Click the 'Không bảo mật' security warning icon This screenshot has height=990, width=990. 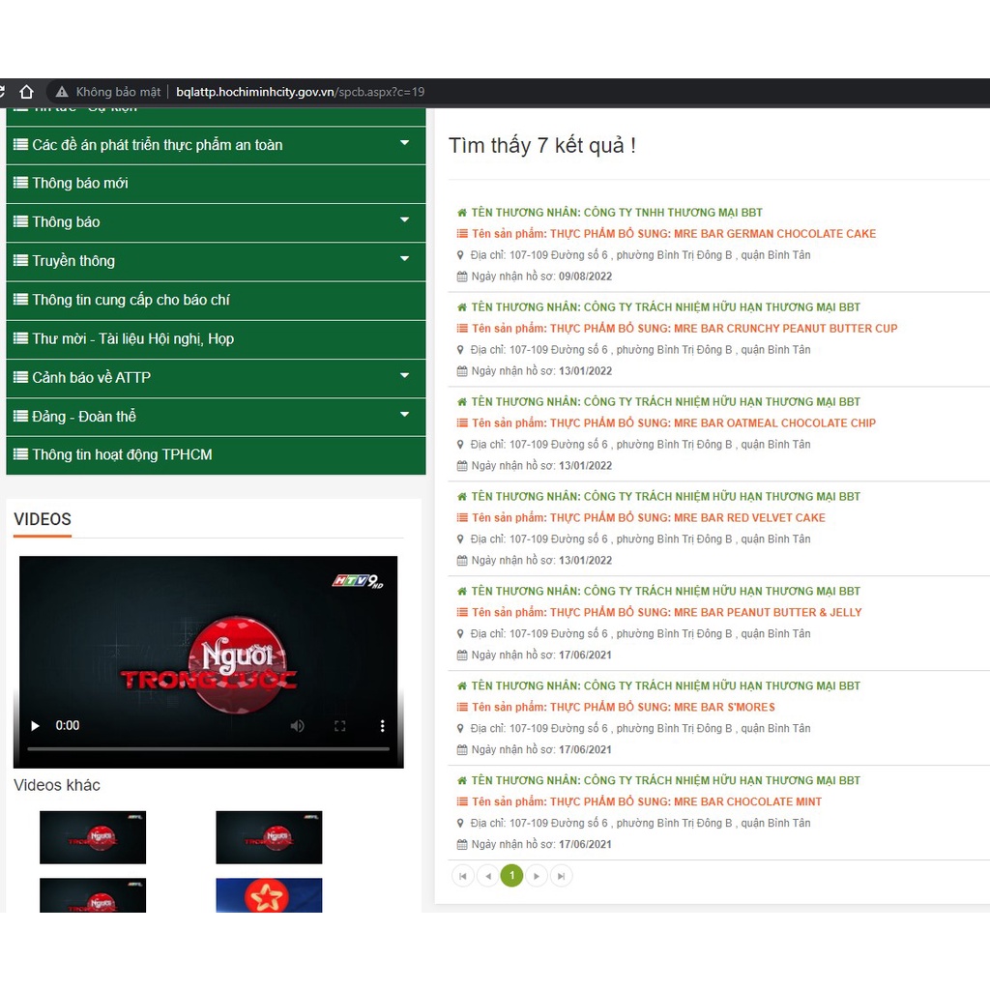click(62, 92)
